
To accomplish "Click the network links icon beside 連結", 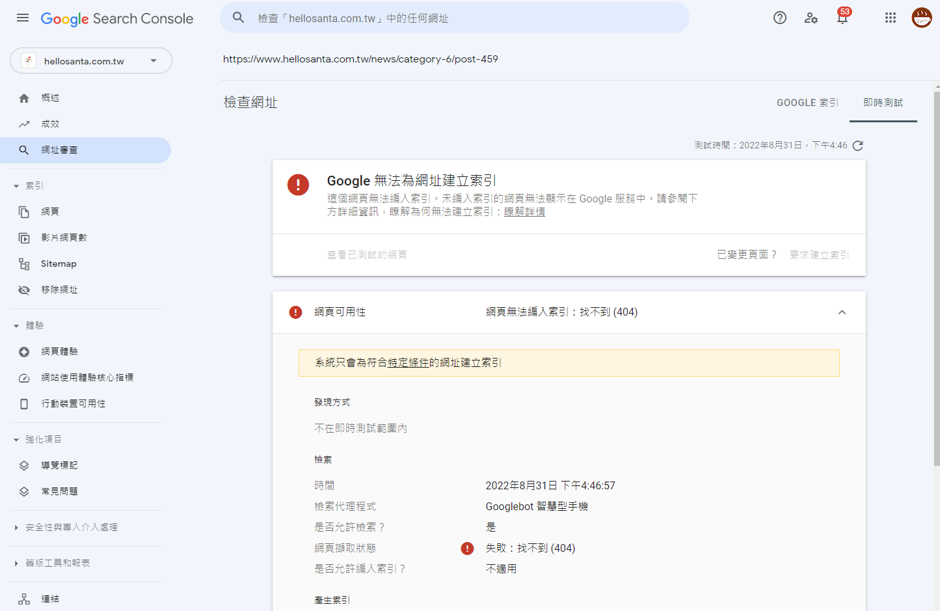I will pos(24,599).
